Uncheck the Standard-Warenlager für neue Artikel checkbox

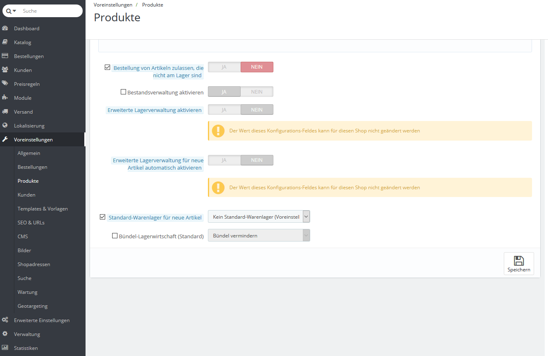[103, 217]
